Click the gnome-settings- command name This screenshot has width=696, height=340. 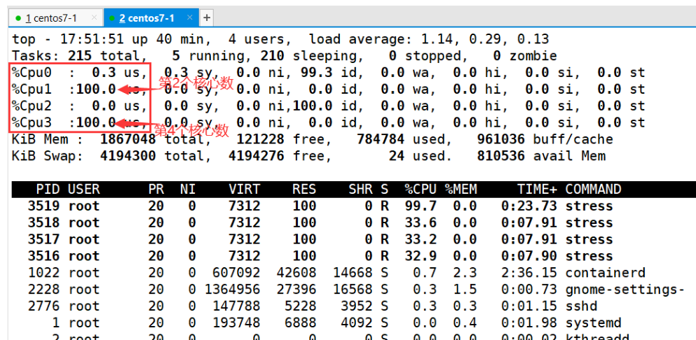click(625, 290)
